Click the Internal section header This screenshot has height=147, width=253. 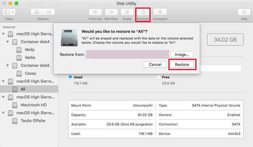point(9,27)
